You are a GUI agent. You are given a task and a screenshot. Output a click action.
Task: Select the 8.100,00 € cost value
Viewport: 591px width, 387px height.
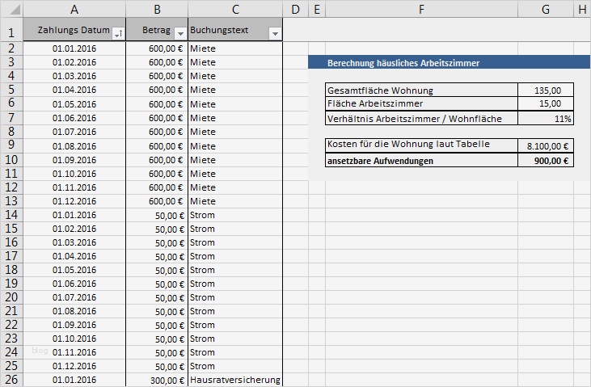click(x=546, y=145)
